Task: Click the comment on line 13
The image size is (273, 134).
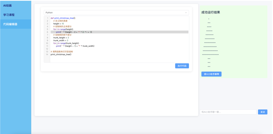Action: point(62,52)
